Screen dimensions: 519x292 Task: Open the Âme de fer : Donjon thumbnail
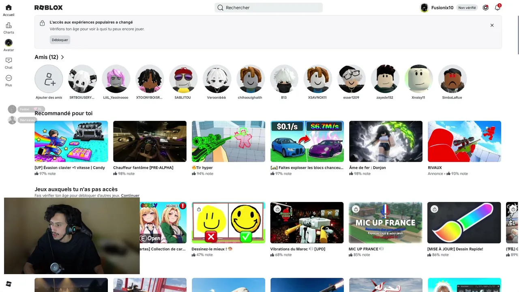click(x=386, y=142)
